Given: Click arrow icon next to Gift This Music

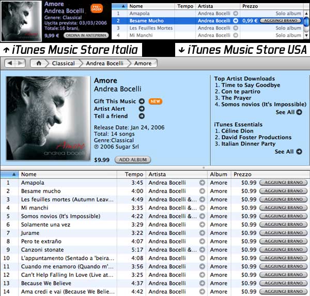Looking at the screenshot, I should click(142, 101).
